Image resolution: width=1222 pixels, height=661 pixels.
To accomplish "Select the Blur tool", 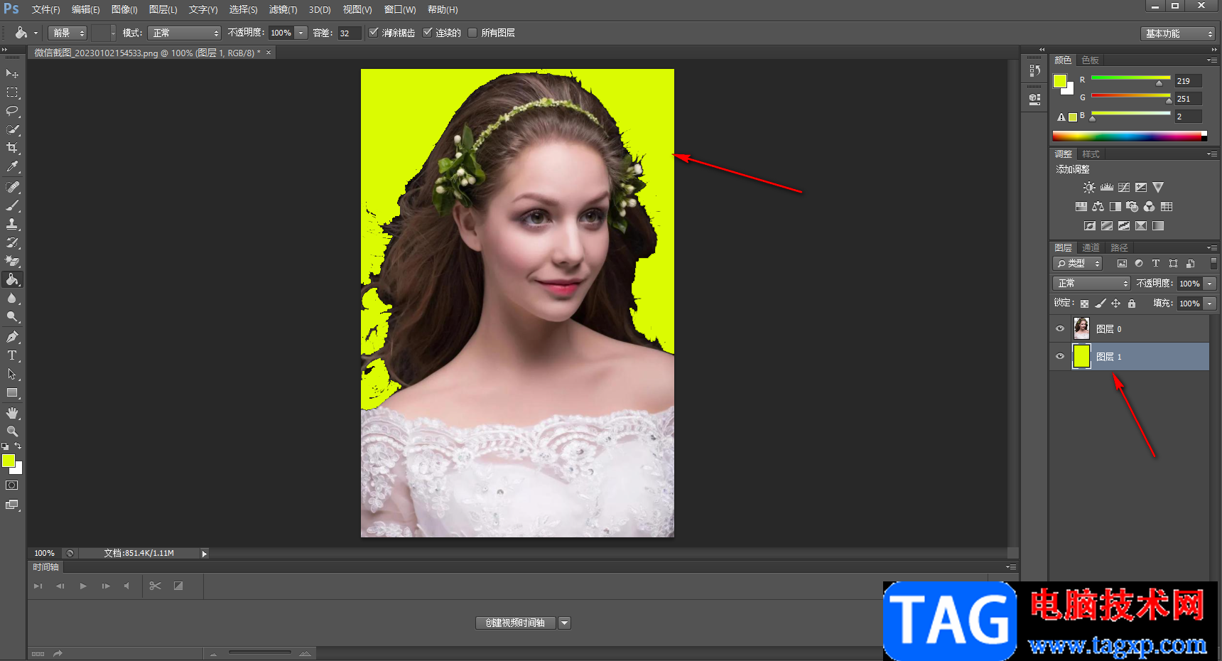I will point(12,299).
